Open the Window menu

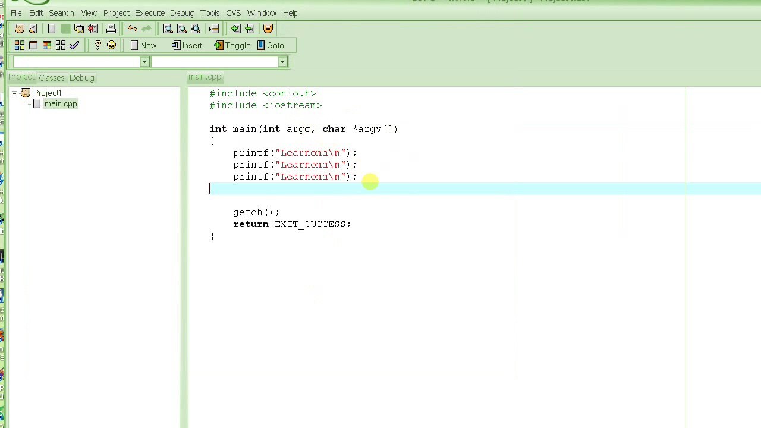262,13
